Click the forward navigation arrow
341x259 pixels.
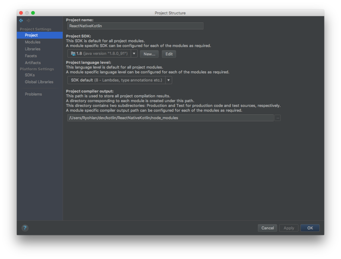coord(29,20)
